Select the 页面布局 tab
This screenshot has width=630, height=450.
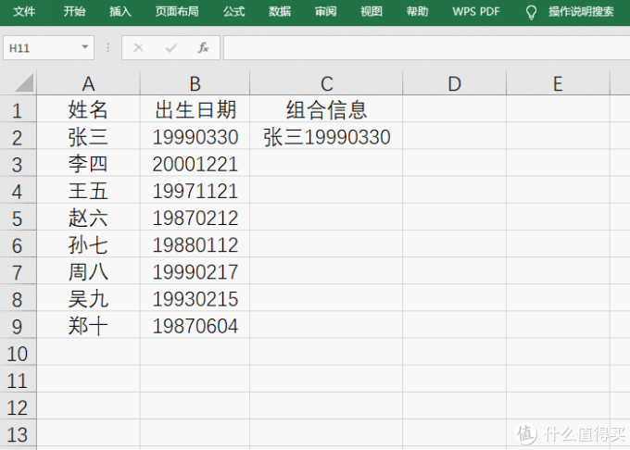tap(177, 12)
